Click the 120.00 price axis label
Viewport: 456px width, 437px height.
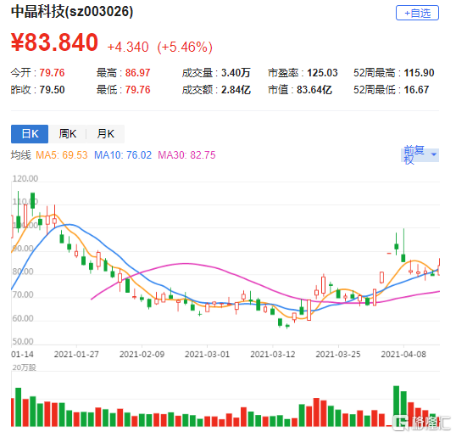coord(25,178)
